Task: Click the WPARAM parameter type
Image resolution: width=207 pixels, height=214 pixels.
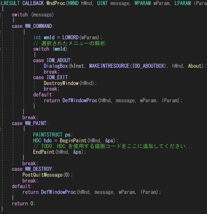Action: pos(143,3)
